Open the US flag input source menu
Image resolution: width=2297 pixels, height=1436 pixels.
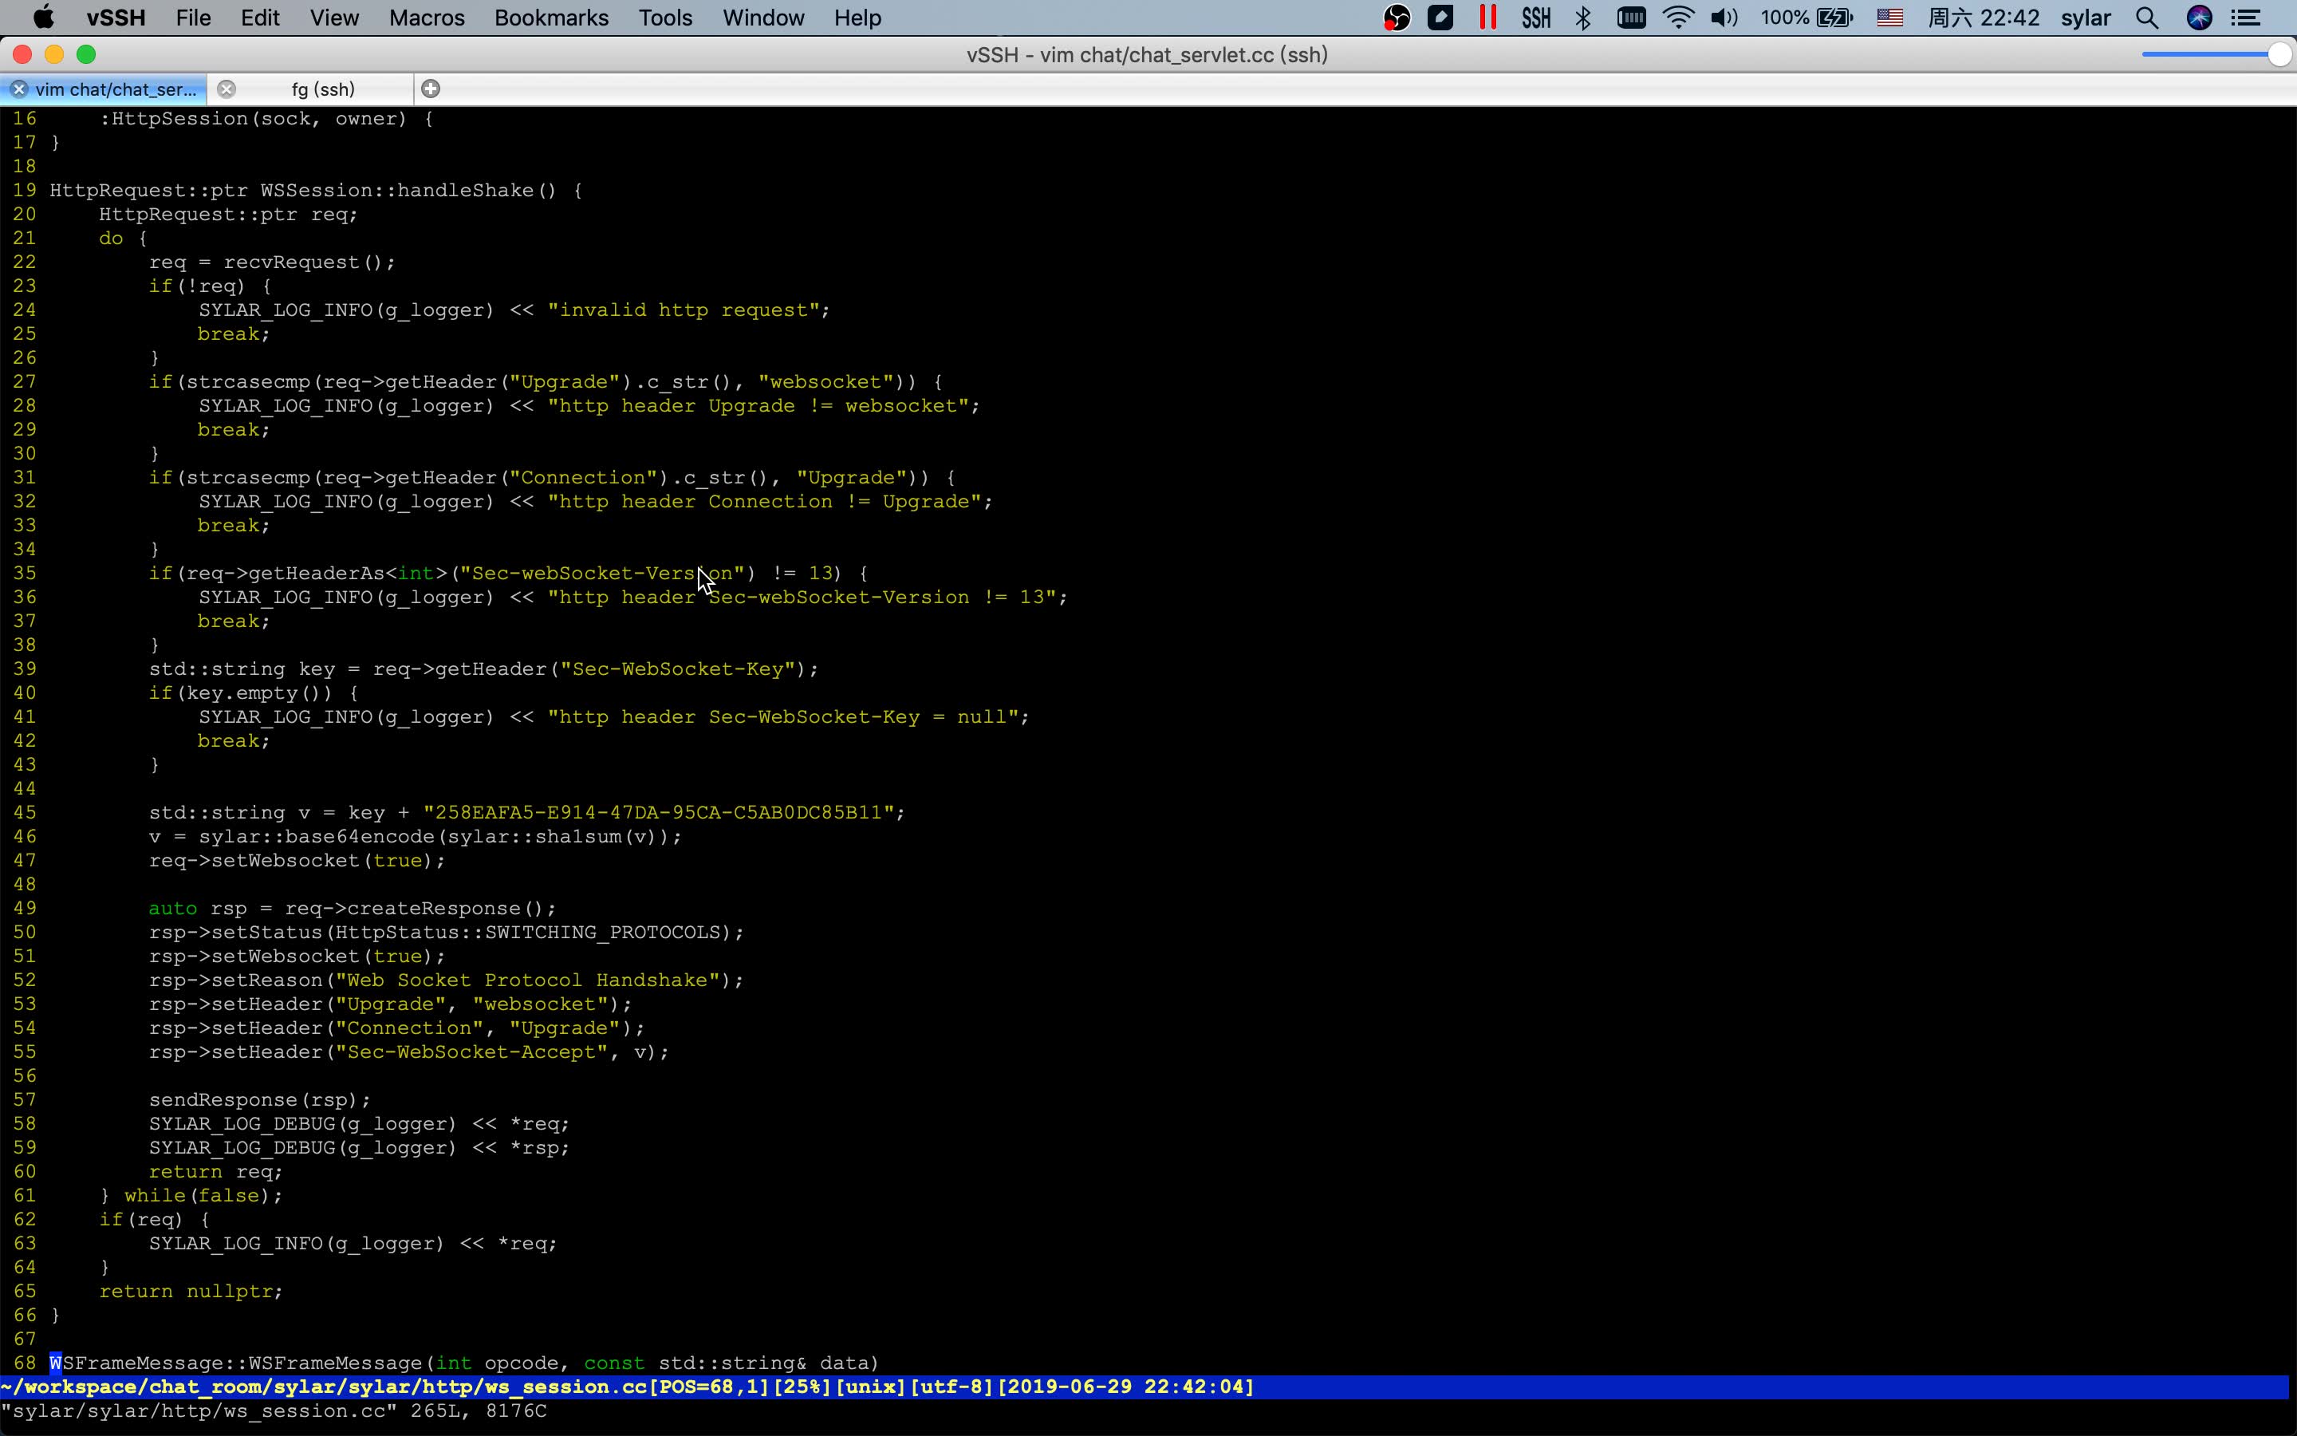pyautogui.click(x=1889, y=17)
